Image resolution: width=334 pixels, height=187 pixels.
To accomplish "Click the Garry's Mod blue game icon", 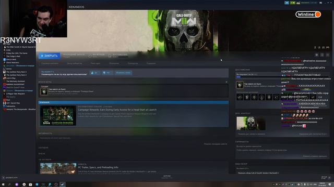I will click(4, 60).
